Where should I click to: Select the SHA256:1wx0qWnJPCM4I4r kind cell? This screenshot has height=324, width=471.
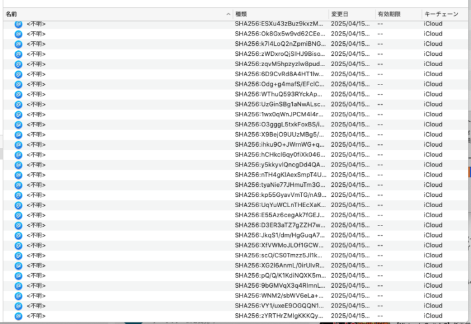(x=279, y=114)
